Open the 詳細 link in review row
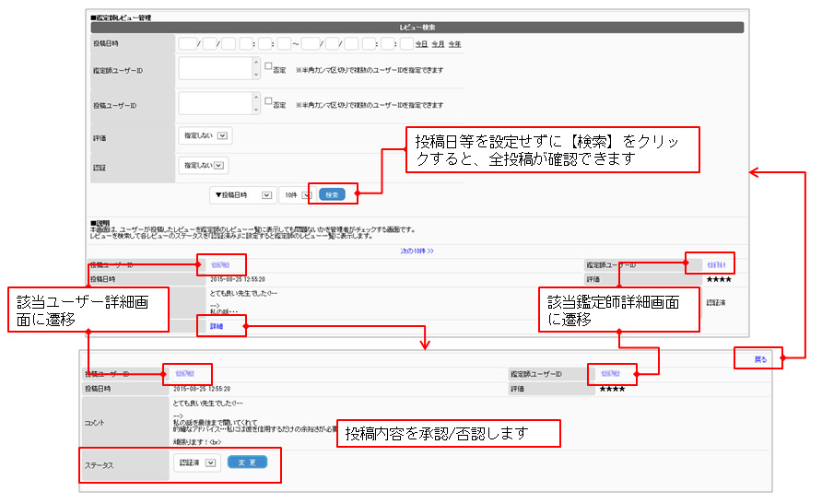The width and height of the screenshot is (822, 503). [x=217, y=326]
